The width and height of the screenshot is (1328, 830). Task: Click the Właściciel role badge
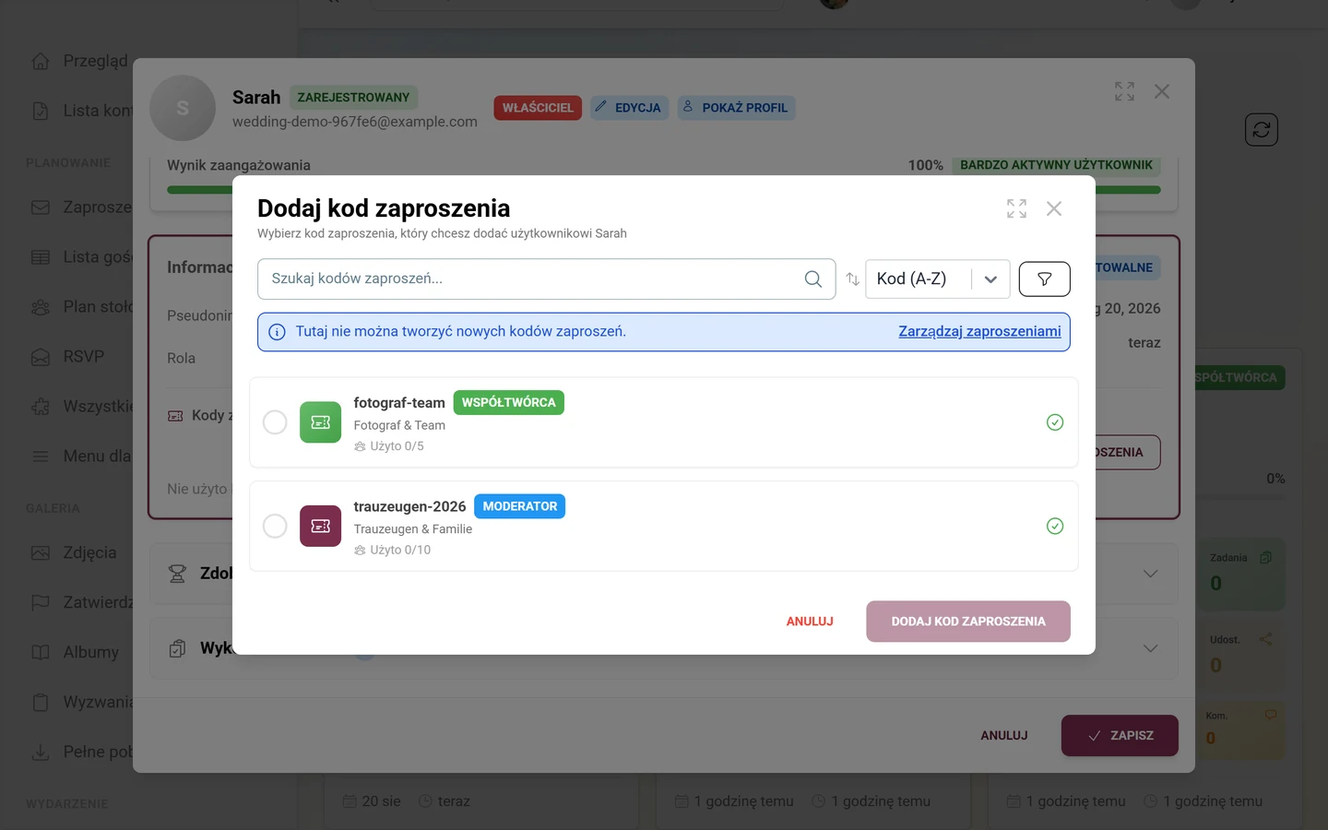[x=538, y=108]
